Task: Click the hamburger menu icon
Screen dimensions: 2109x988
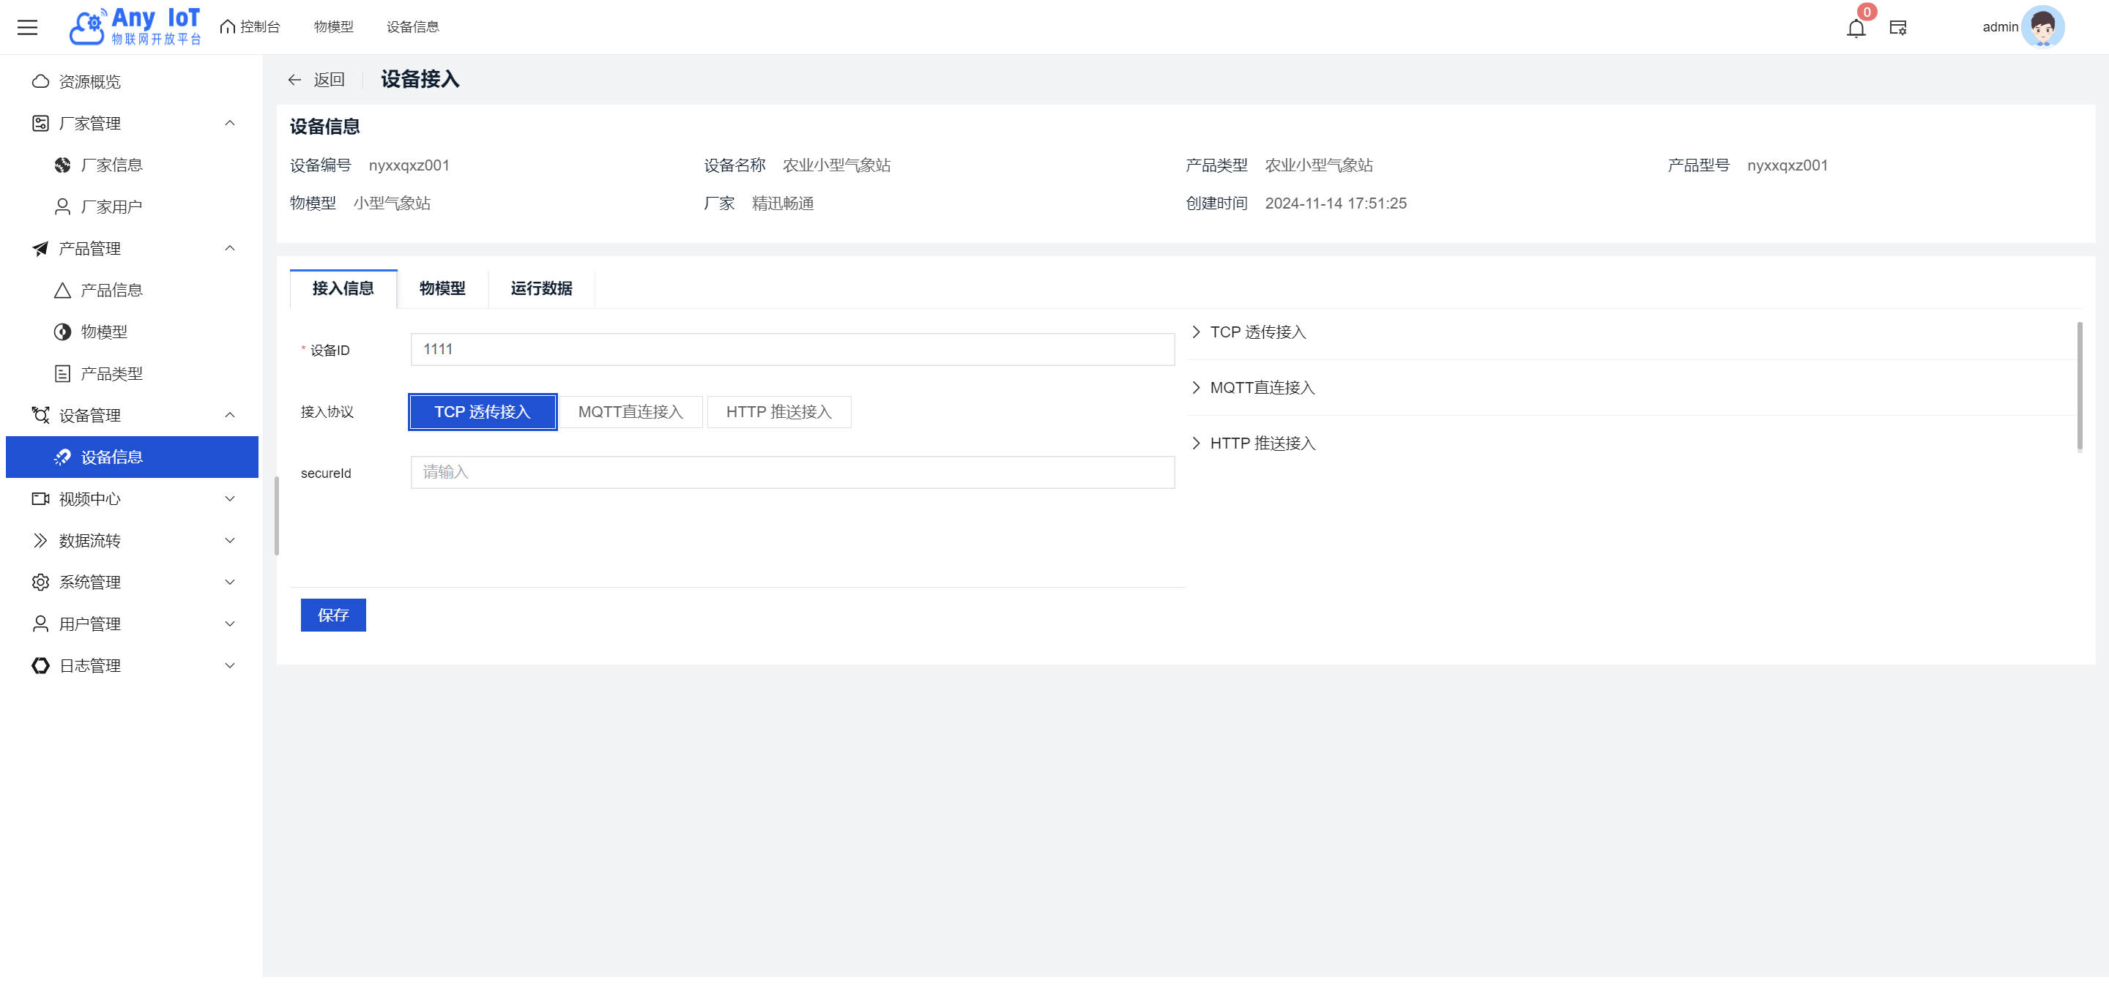Action: point(27,27)
